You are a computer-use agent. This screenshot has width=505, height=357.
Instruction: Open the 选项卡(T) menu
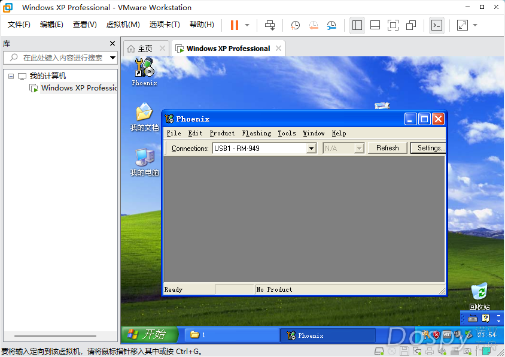165,25
